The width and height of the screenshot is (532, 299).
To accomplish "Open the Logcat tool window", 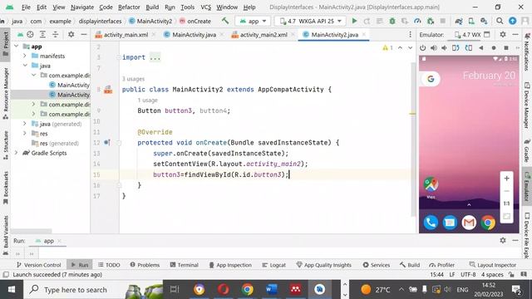I will pyautogui.click(x=273, y=265).
